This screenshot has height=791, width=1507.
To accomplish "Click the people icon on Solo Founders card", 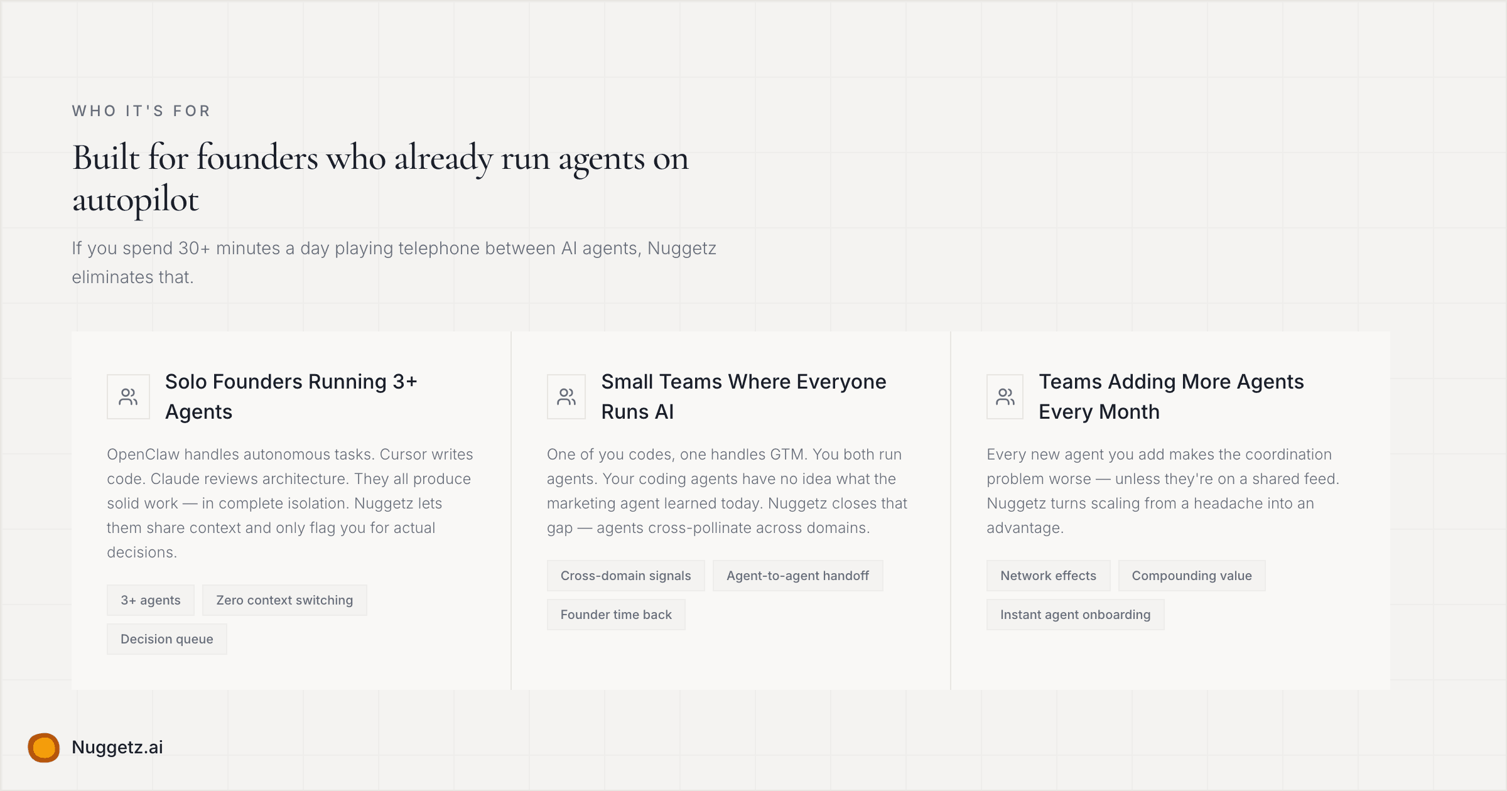I will coord(127,396).
